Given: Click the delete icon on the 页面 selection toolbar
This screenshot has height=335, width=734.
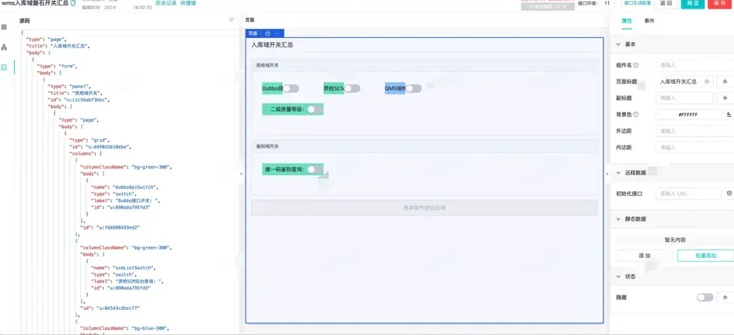Looking at the screenshot, I should coord(268,34).
